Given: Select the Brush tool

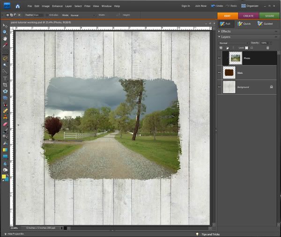Looking at the screenshot, I should pos(5,130).
